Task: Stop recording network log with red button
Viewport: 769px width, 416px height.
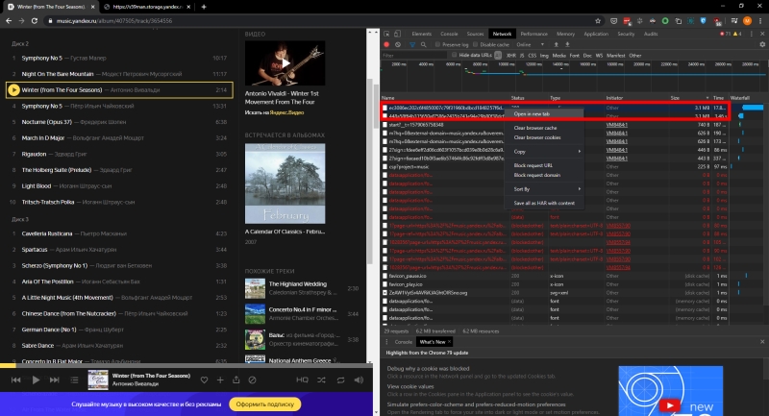Action: 386,44
